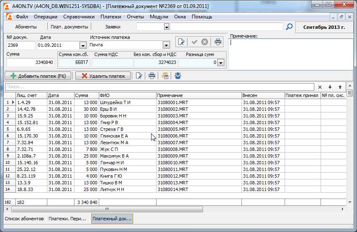
Task: Clear the search field with the X
Action: [320, 87]
